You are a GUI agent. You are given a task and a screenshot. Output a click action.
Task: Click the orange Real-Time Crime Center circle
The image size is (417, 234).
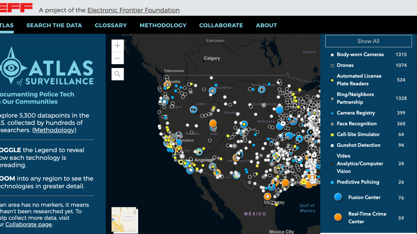click(x=338, y=217)
